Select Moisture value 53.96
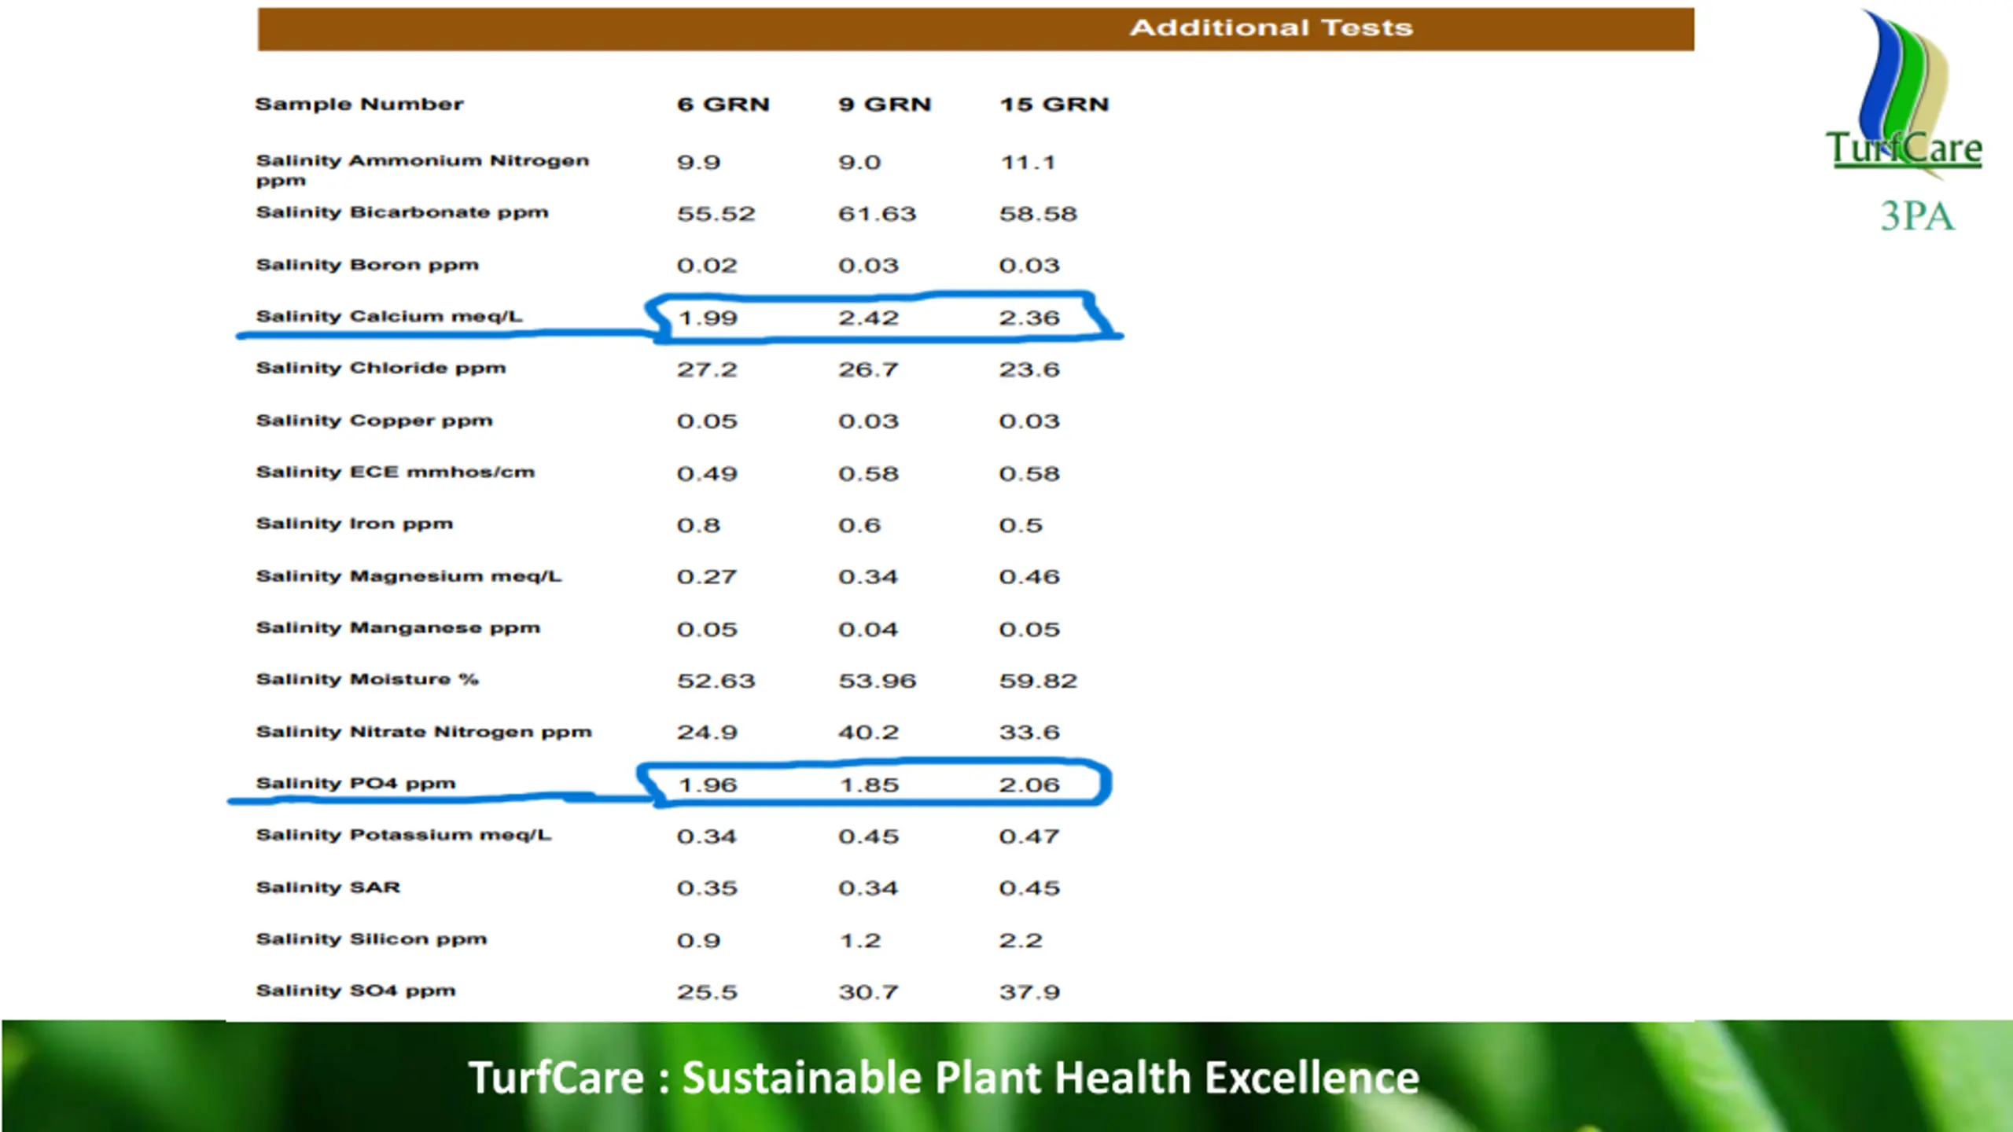 coord(877,681)
